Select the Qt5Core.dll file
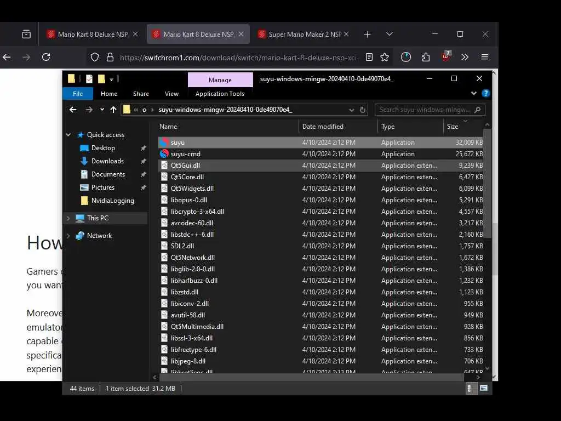Viewport: 561px width, 421px height. click(x=320, y=177)
